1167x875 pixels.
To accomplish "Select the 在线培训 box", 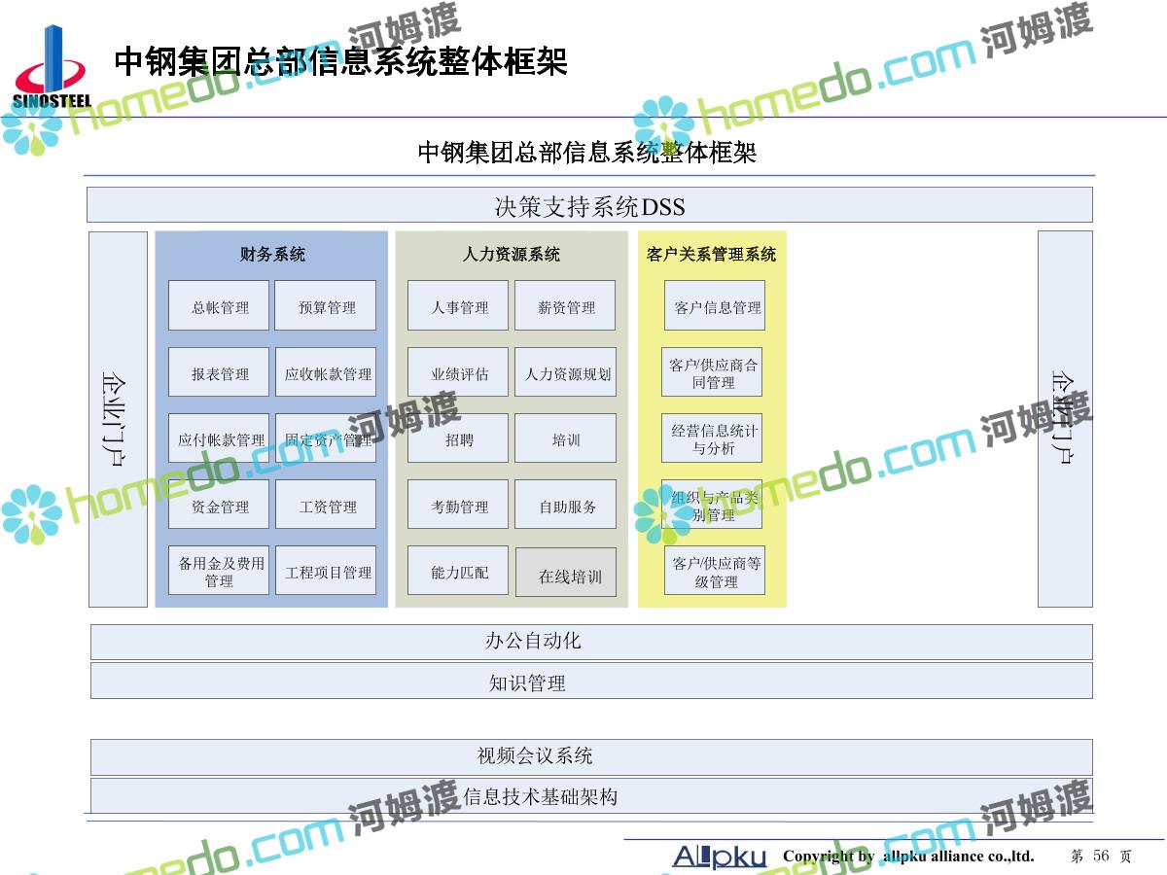I will [566, 575].
